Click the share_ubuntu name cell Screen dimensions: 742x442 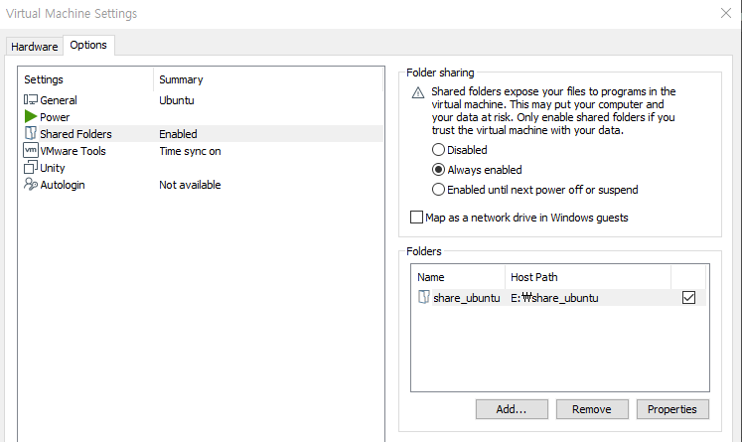pos(467,298)
